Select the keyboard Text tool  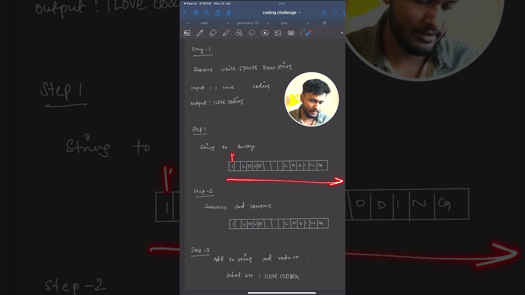291,33
